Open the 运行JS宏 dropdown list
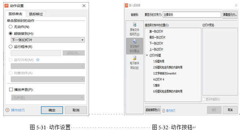The height and width of the screenshot is (130, 240). 48,66
